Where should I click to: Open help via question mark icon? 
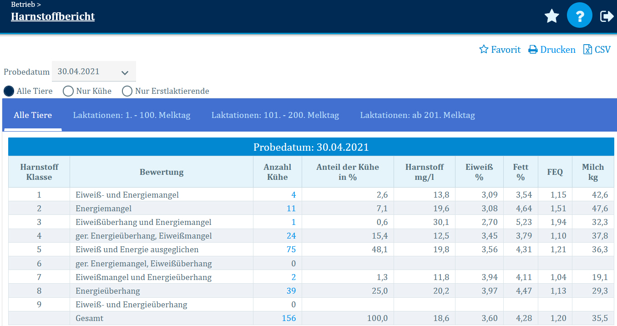579,16
